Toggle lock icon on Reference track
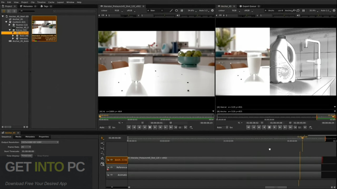The image size is (337, 189). (108, 167)
